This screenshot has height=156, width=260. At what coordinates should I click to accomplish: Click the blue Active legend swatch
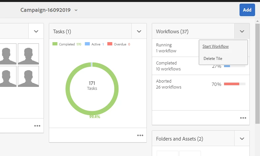coord(87,44)
